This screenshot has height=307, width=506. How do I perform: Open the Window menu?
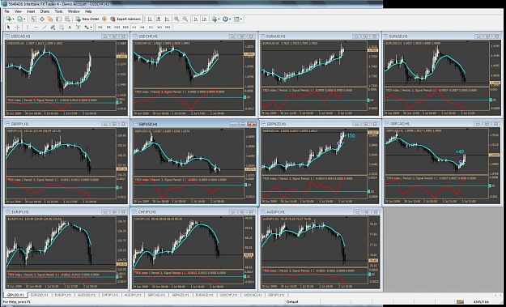74,11
